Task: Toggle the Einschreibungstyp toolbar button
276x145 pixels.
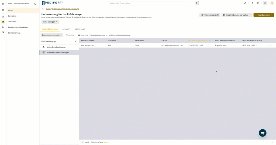Action: tap(51, 35)
